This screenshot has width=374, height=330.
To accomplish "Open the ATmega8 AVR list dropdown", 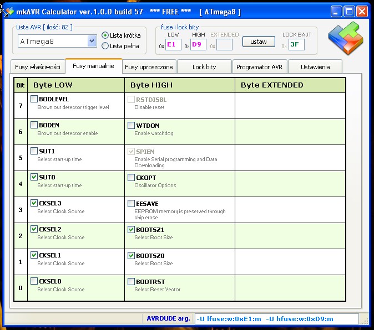I will (92, 41).
